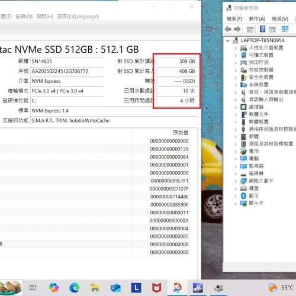
Task: Open the 說明(H) menu in CrystalDiskInfo
Action: click(45, 17)
